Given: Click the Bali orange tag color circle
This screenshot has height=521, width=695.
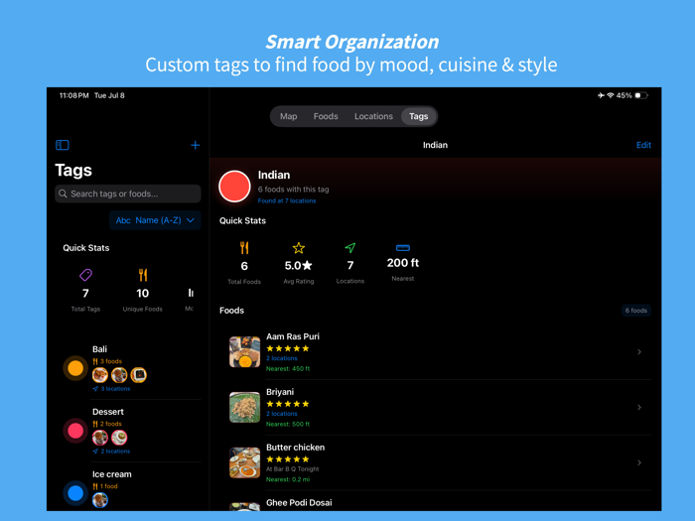Looking at the screenshot, I should [x=75, y=368].
